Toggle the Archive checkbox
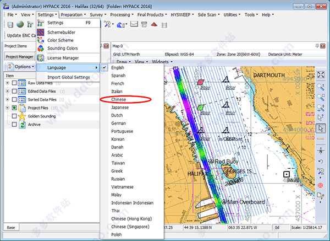This screenshot has width=330, height=241. click(14, 124)
